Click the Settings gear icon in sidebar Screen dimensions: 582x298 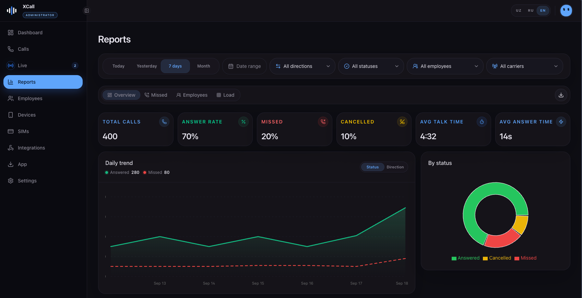click(11, 181)
